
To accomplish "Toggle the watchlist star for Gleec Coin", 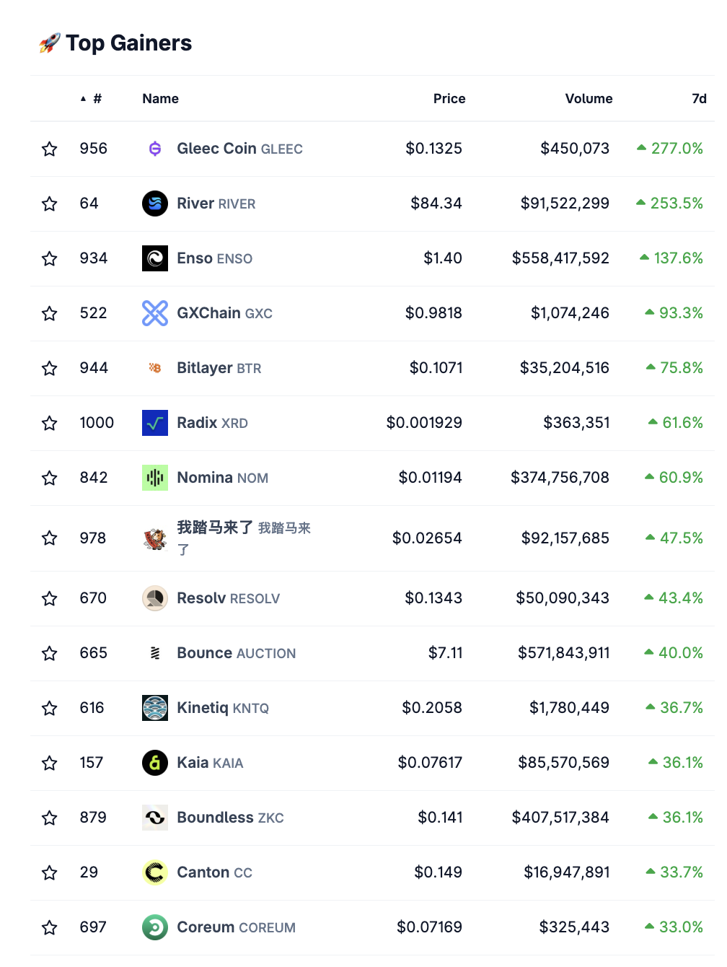I will [x=49, y=148].
